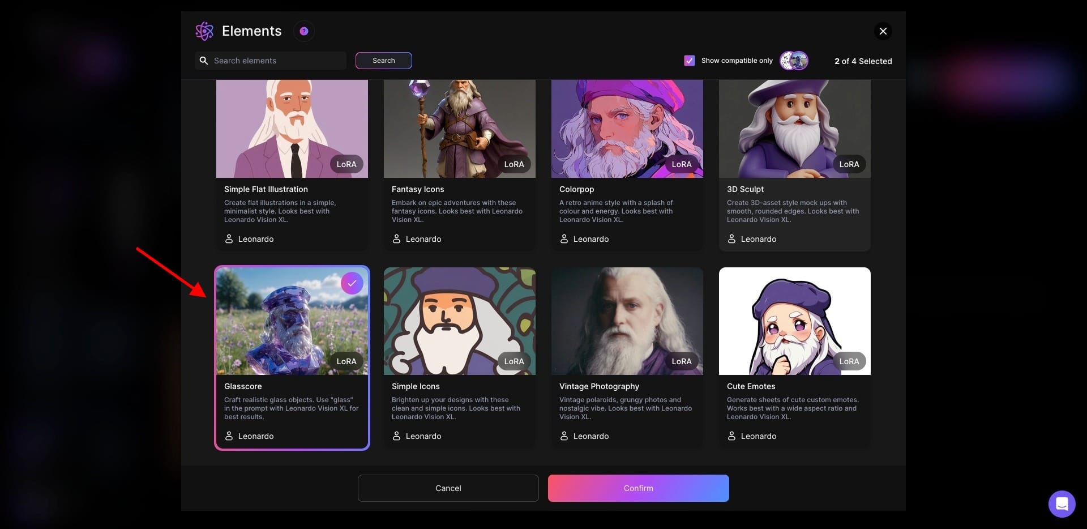Select the Simple Flat Illustration thumbnail
1087x529 pixels.
click(x=292, y=129)
